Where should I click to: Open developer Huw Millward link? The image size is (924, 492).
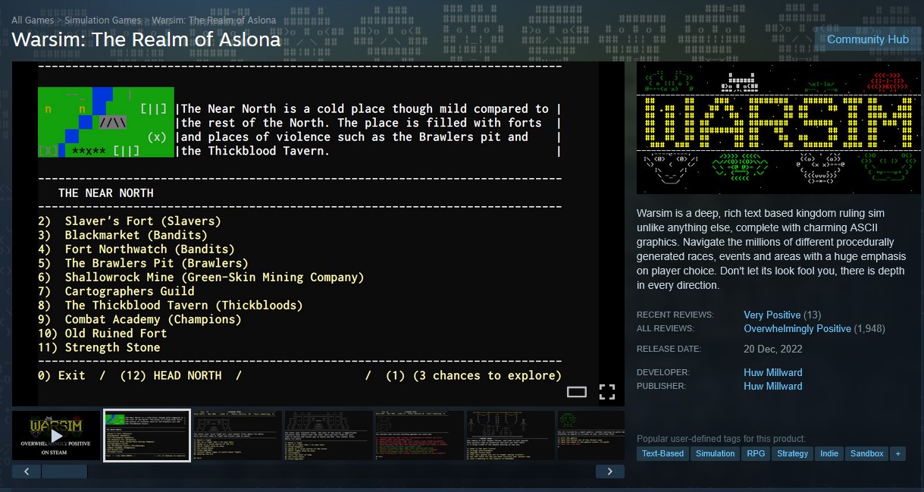click(x=773, y=372)
